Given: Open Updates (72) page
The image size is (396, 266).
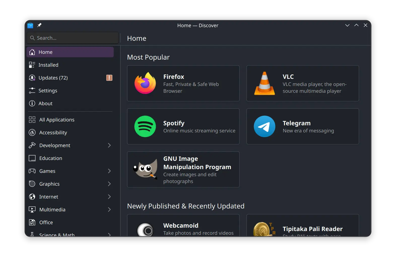Looking at the screenshot, I should pyautogui.click(x=70, y=78).
